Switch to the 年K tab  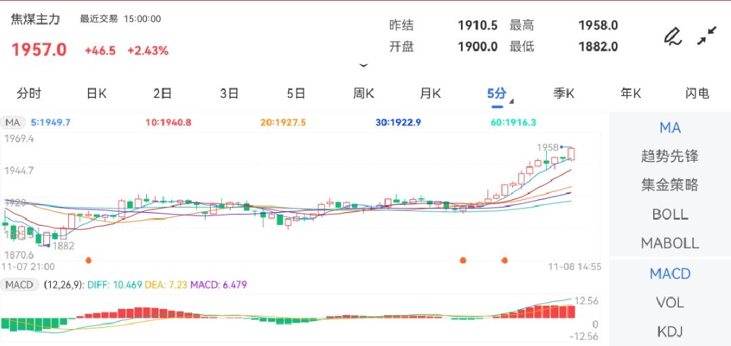click(x=630, y=93)
